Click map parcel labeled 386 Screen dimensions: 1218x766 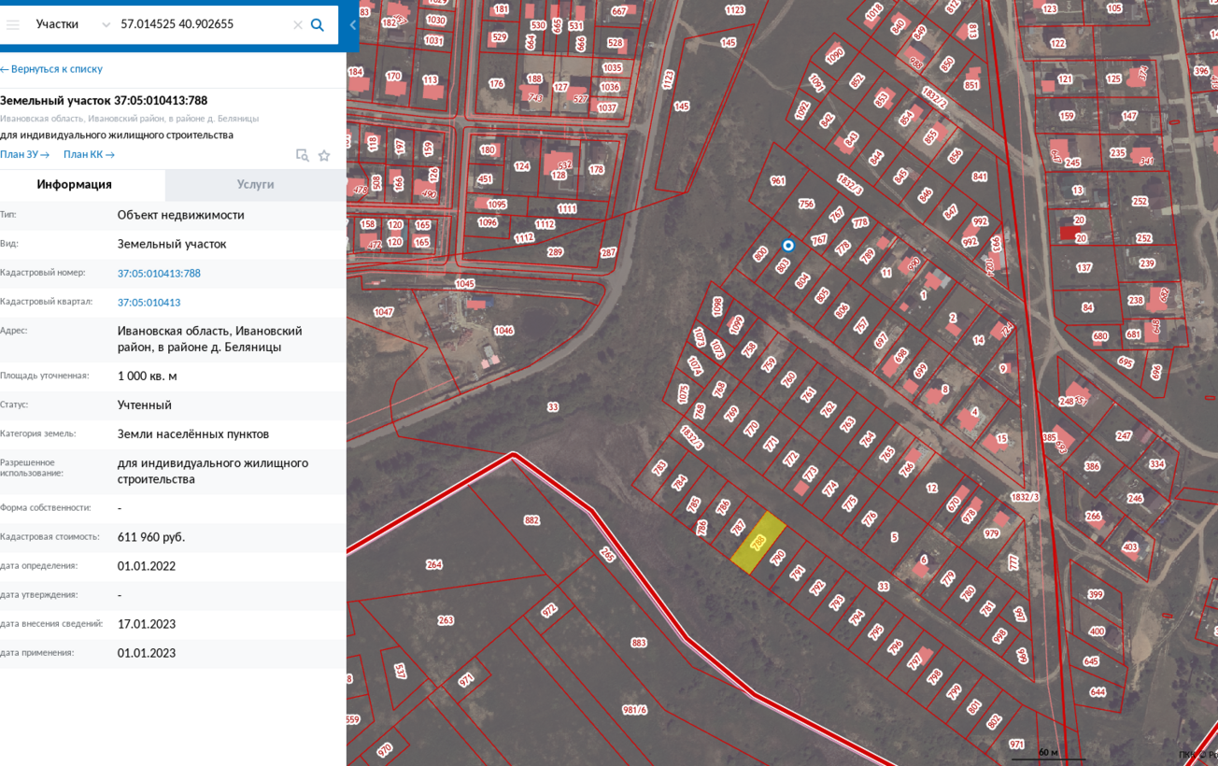coord(1092,466)
